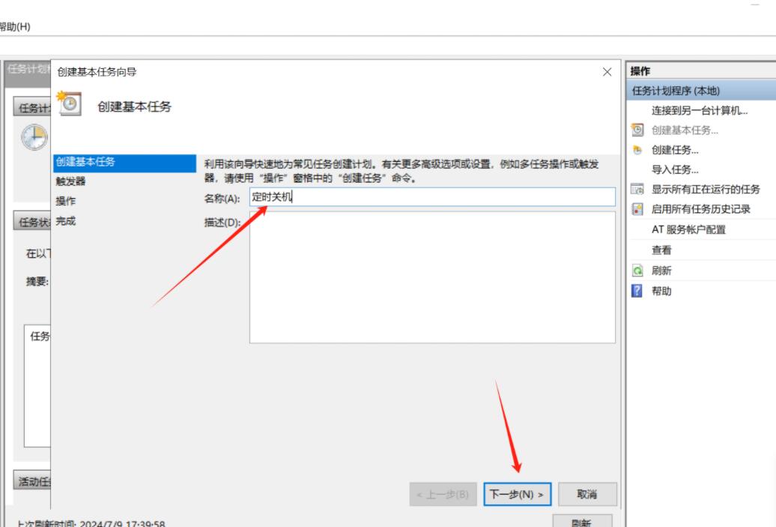Click the greyed 创建基本任务 icon in the 操作 pane
The image size is (776, 527).
[637, 130]
